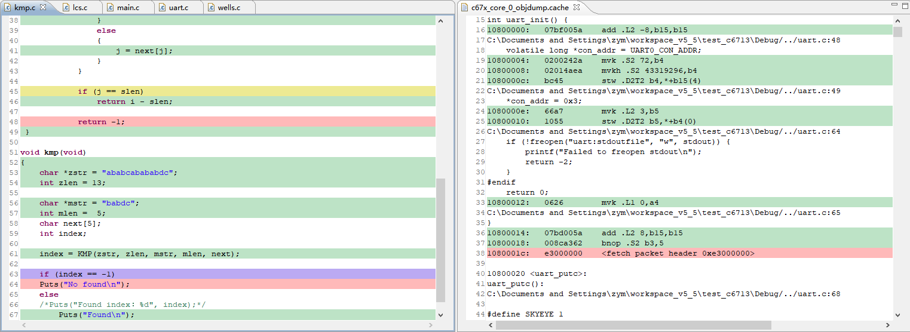
Task: Click down arrow of kmp.c vertical scrollbar
Action: (x=441, y=315)
